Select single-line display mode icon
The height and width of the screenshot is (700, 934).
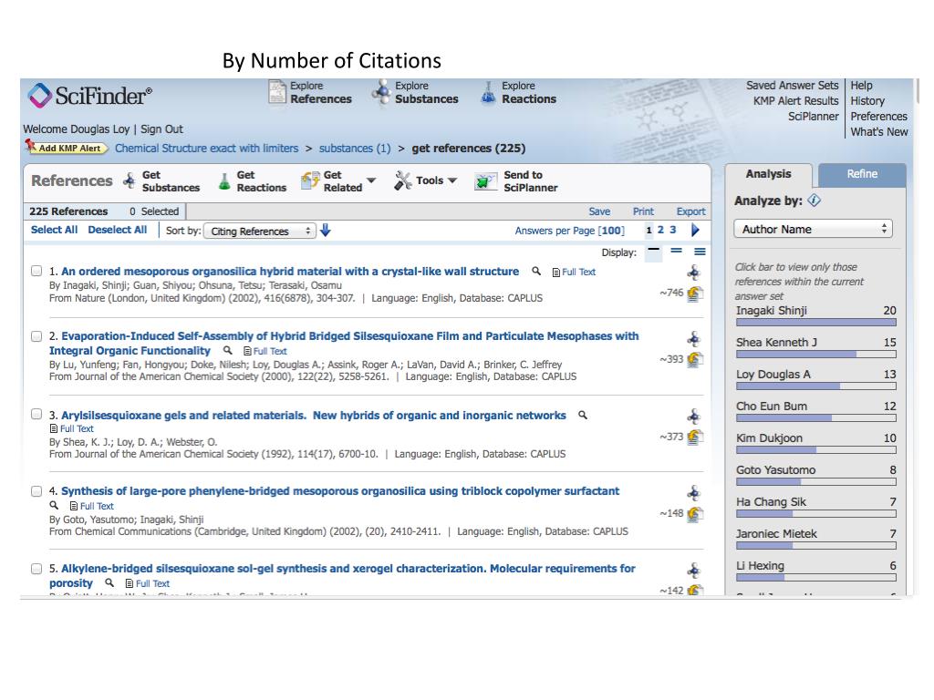coord(653,252)
